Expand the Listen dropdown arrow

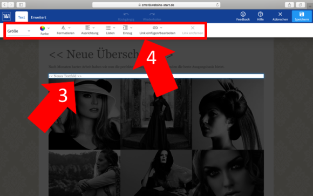click(x=114, y=28)
